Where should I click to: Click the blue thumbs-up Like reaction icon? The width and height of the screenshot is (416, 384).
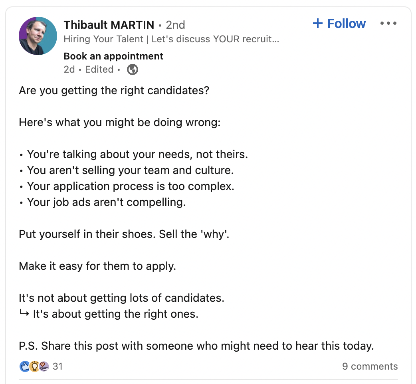(x=24, y=366)
